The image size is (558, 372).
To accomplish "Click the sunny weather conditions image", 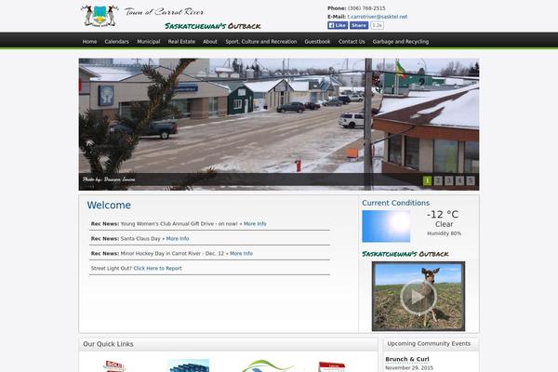I will (x=386, y=226).
